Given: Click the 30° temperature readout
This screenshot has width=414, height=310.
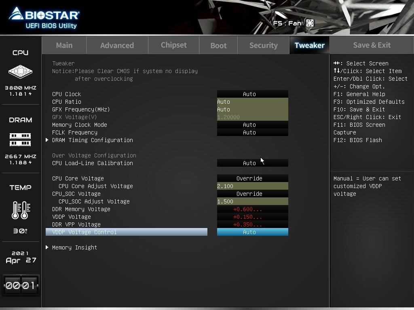Looking at the screenshot, I should click(x=20, y=231).
